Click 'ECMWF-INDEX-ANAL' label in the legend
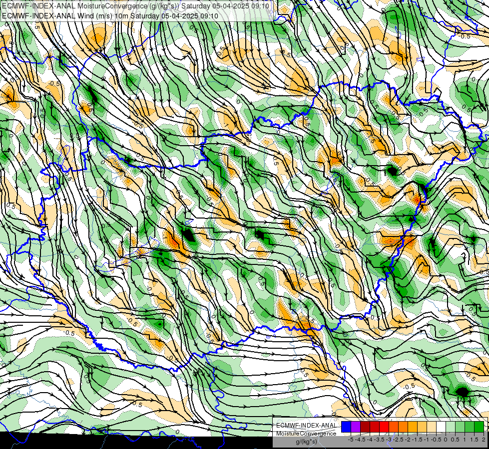Viewport: 489px width, 449px height. point(306,426)
